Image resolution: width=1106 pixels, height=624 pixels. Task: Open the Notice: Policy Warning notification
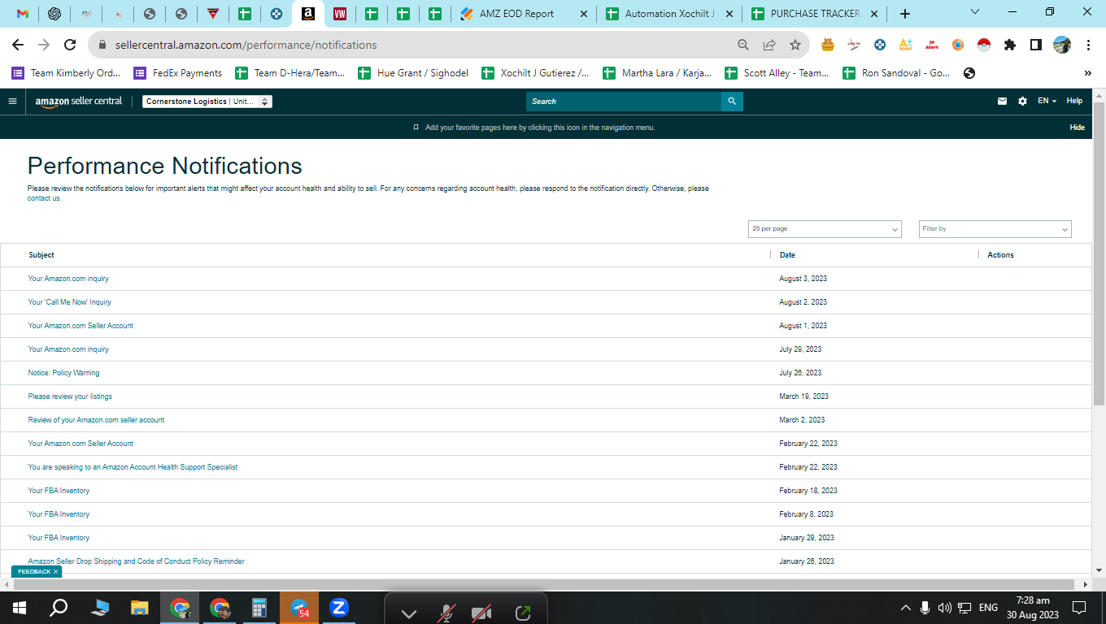(x=63, y=373)
